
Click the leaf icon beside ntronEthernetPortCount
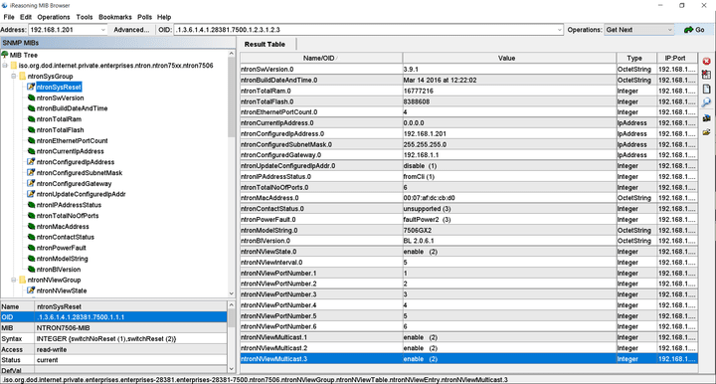pos(31,140)
